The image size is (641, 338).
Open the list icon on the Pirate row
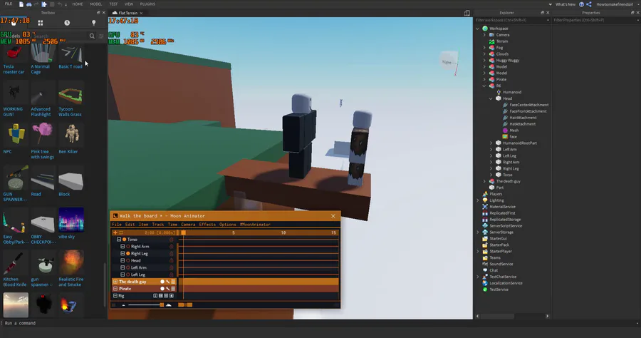point(173,289)
